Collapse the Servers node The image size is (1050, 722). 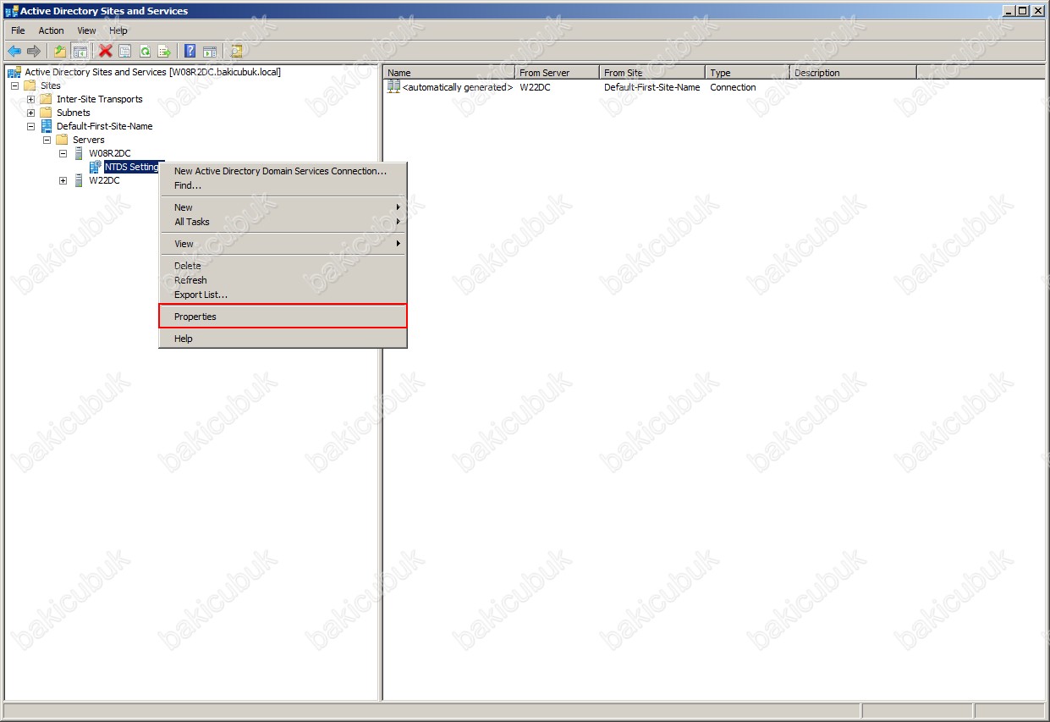(x=47, y=140)
